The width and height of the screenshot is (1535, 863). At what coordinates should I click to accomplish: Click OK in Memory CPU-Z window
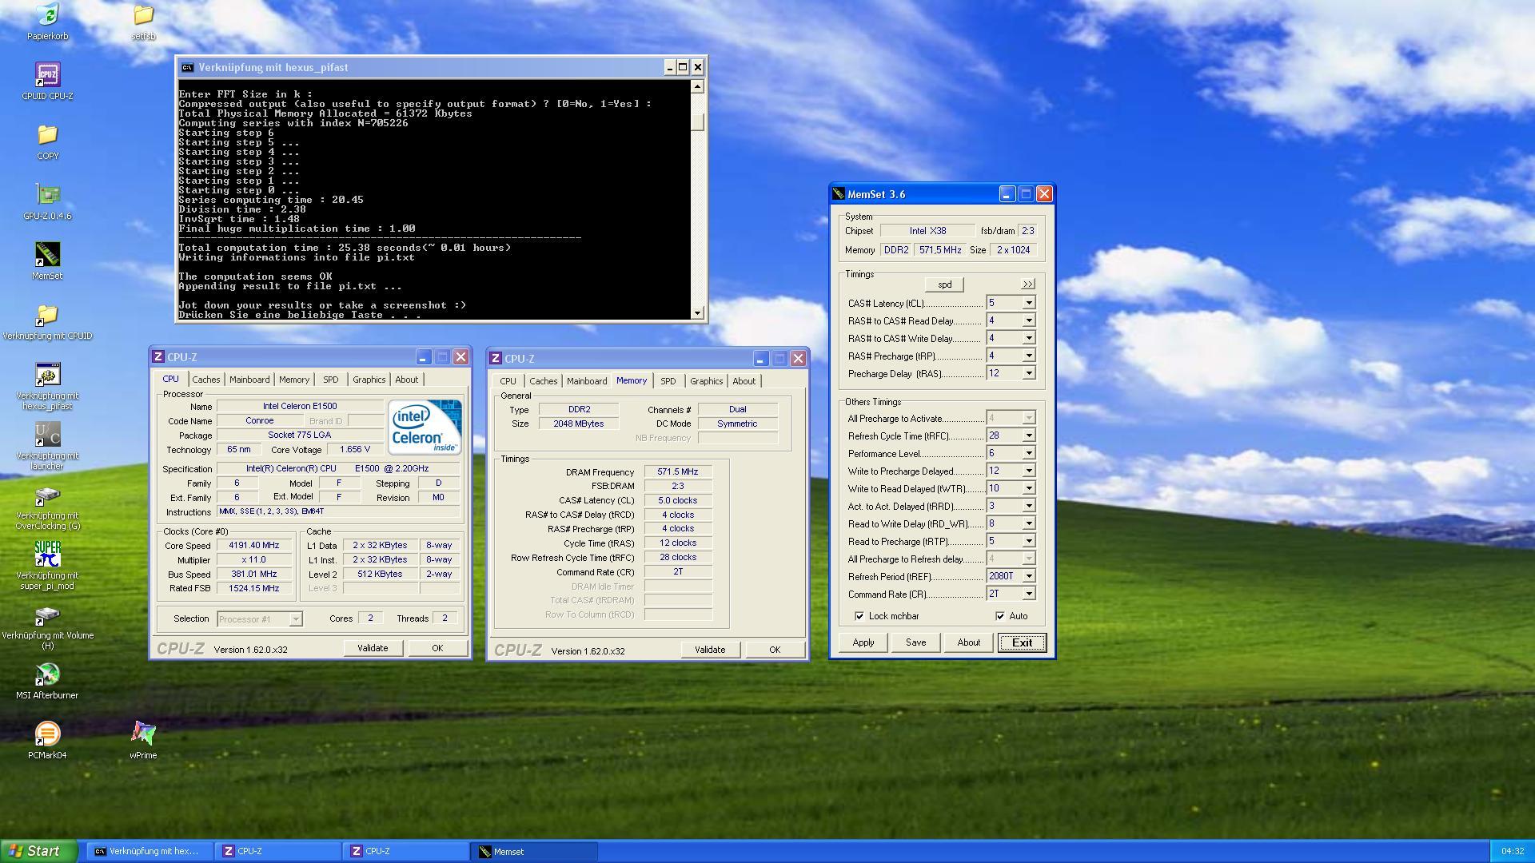pos(775,650)
